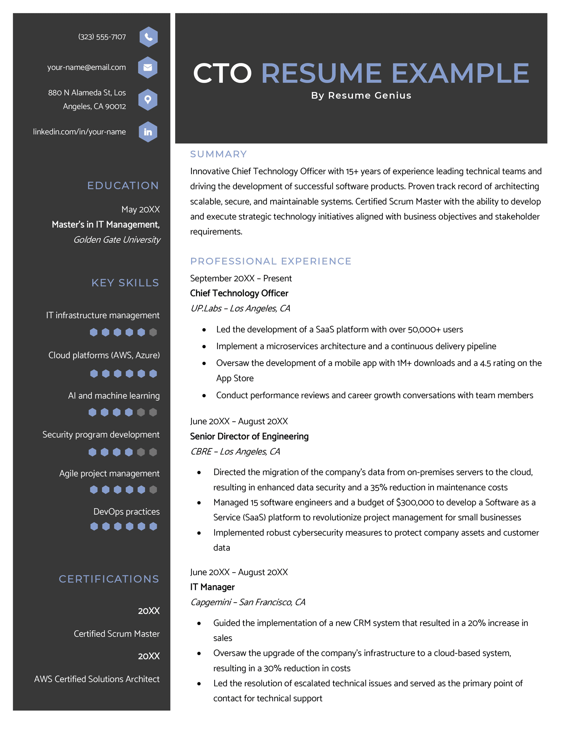Viewport: 563px width, 729px height.
Task: Click the LinkedIn hexagon icon
Action: (x=148, y=132)
